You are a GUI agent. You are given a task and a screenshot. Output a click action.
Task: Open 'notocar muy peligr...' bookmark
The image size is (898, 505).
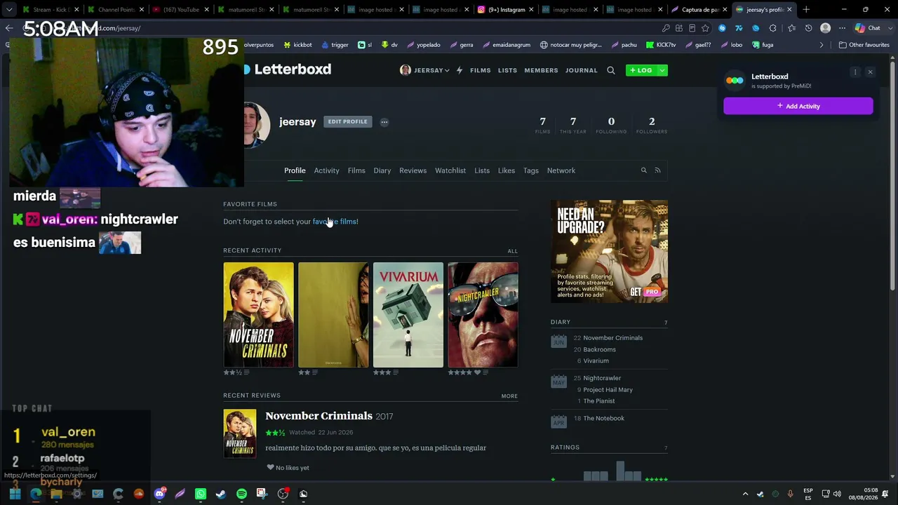tap(570, 45)
